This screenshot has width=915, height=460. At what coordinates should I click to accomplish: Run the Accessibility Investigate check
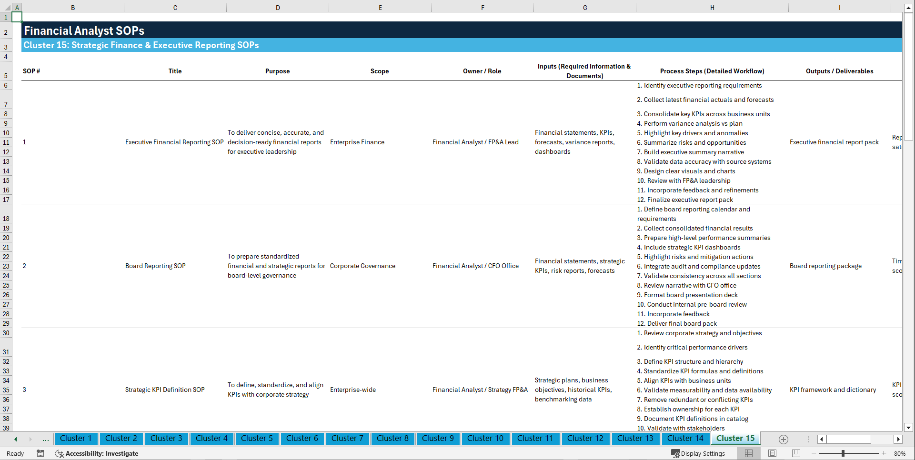pos(97,453)
